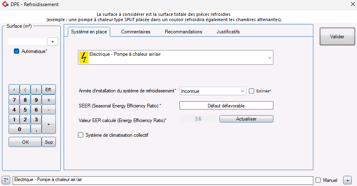This screenshot has height=186, width=357.
Task: Click the Valider button
Action: pos(337,37)
